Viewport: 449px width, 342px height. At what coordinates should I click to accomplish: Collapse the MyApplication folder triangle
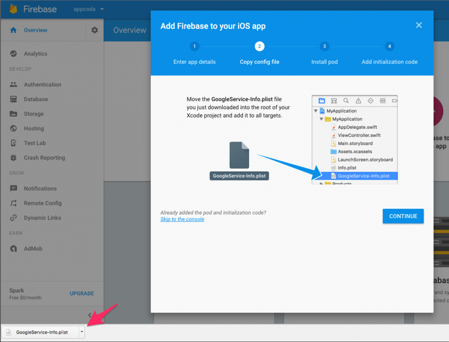coord(321,119)
